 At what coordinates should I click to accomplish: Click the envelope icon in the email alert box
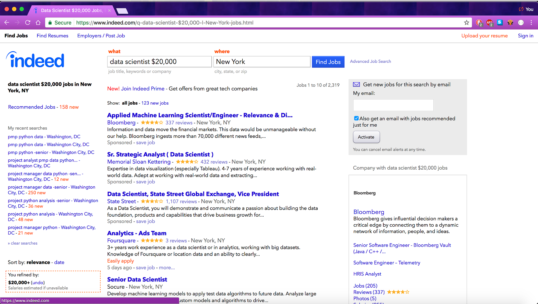(x=356, y=84)
